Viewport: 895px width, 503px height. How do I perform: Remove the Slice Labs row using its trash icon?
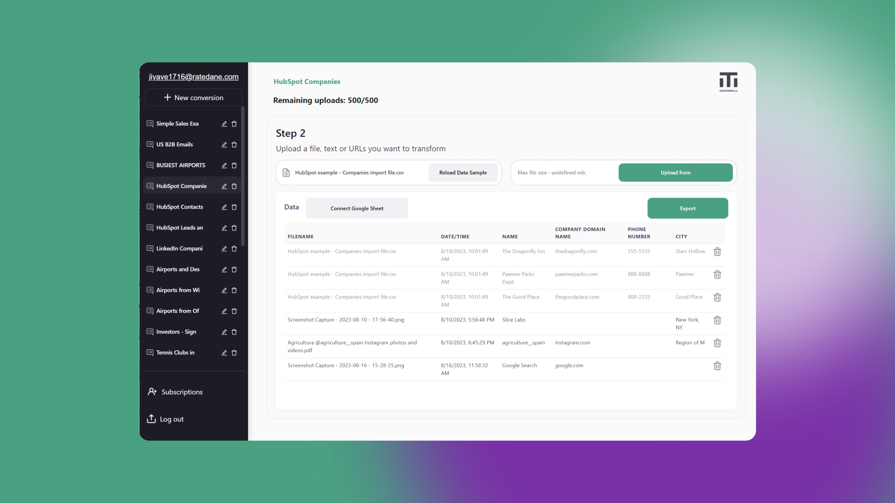click(x=717, y=320)
